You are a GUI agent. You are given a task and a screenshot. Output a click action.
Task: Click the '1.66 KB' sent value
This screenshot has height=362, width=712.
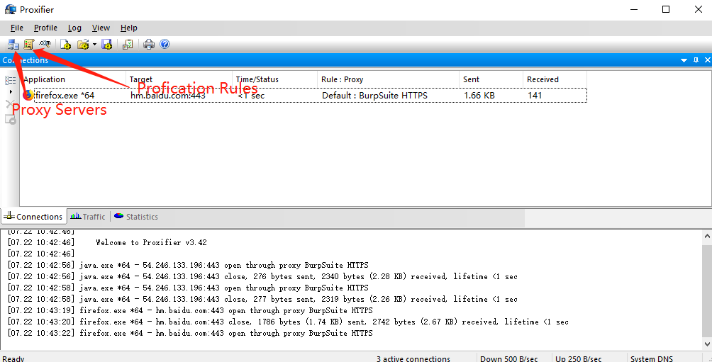(479, 95)
